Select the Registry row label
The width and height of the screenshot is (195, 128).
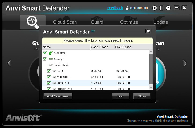pos(60,53)
